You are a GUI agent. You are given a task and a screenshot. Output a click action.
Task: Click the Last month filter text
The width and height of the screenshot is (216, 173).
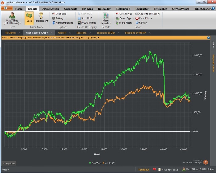(x=56, y=38)
